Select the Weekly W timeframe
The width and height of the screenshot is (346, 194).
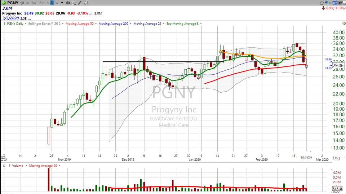pos(57,3)
